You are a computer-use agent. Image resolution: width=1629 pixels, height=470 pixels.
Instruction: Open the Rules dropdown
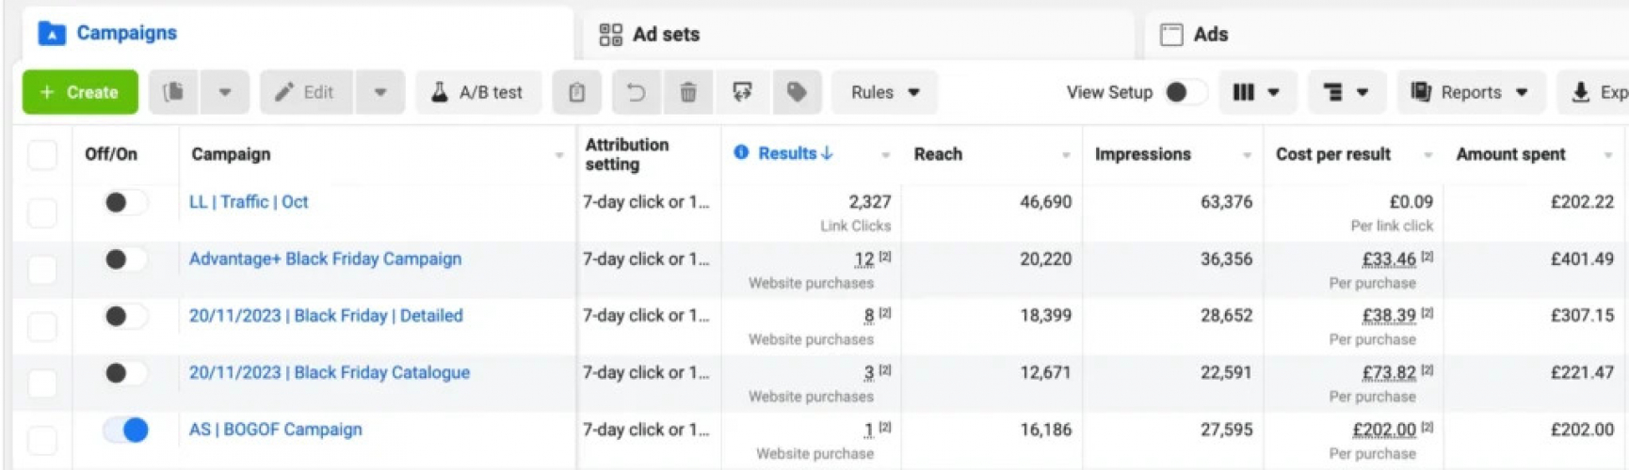click(x=884, y=92)
